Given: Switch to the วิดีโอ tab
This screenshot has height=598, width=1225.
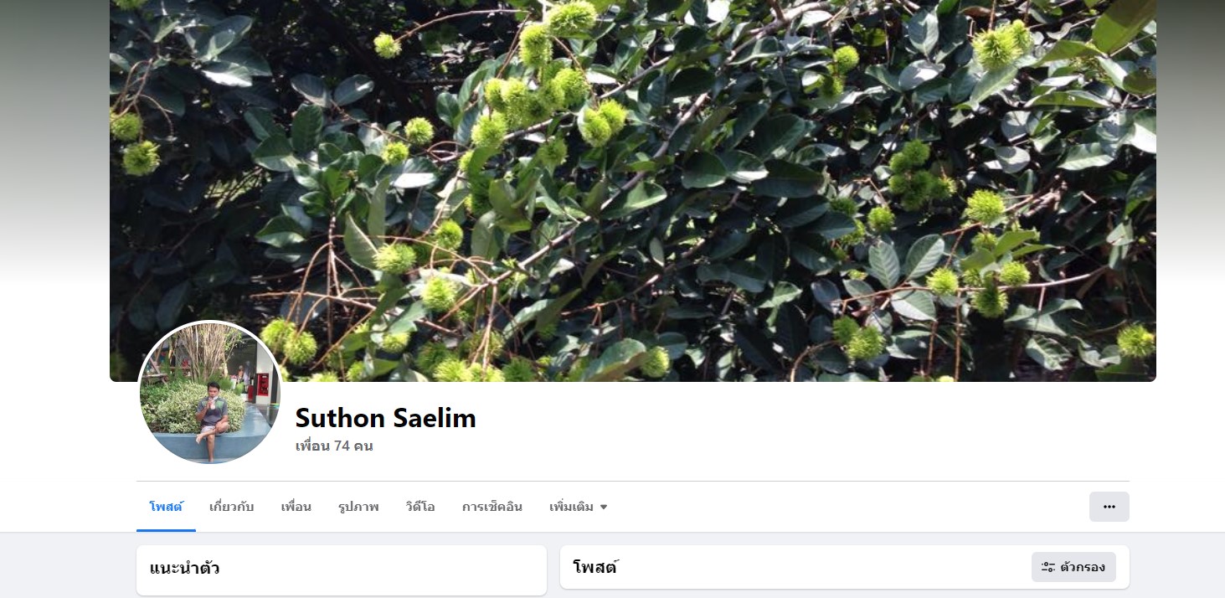Looking at the screenshot, I should coord(420,507).
